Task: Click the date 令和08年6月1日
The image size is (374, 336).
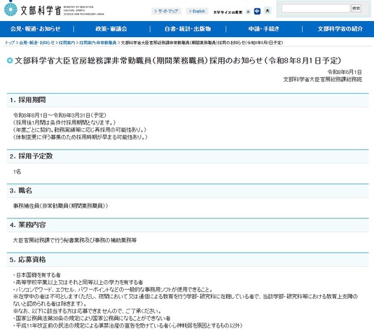Action: click(x=345, y=72)
